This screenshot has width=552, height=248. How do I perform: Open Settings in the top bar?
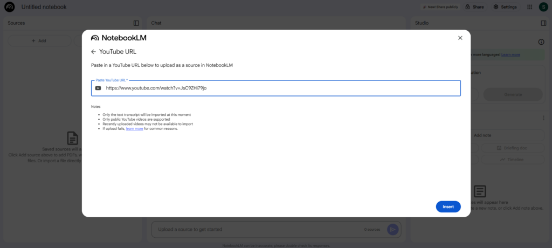(505, 7)
